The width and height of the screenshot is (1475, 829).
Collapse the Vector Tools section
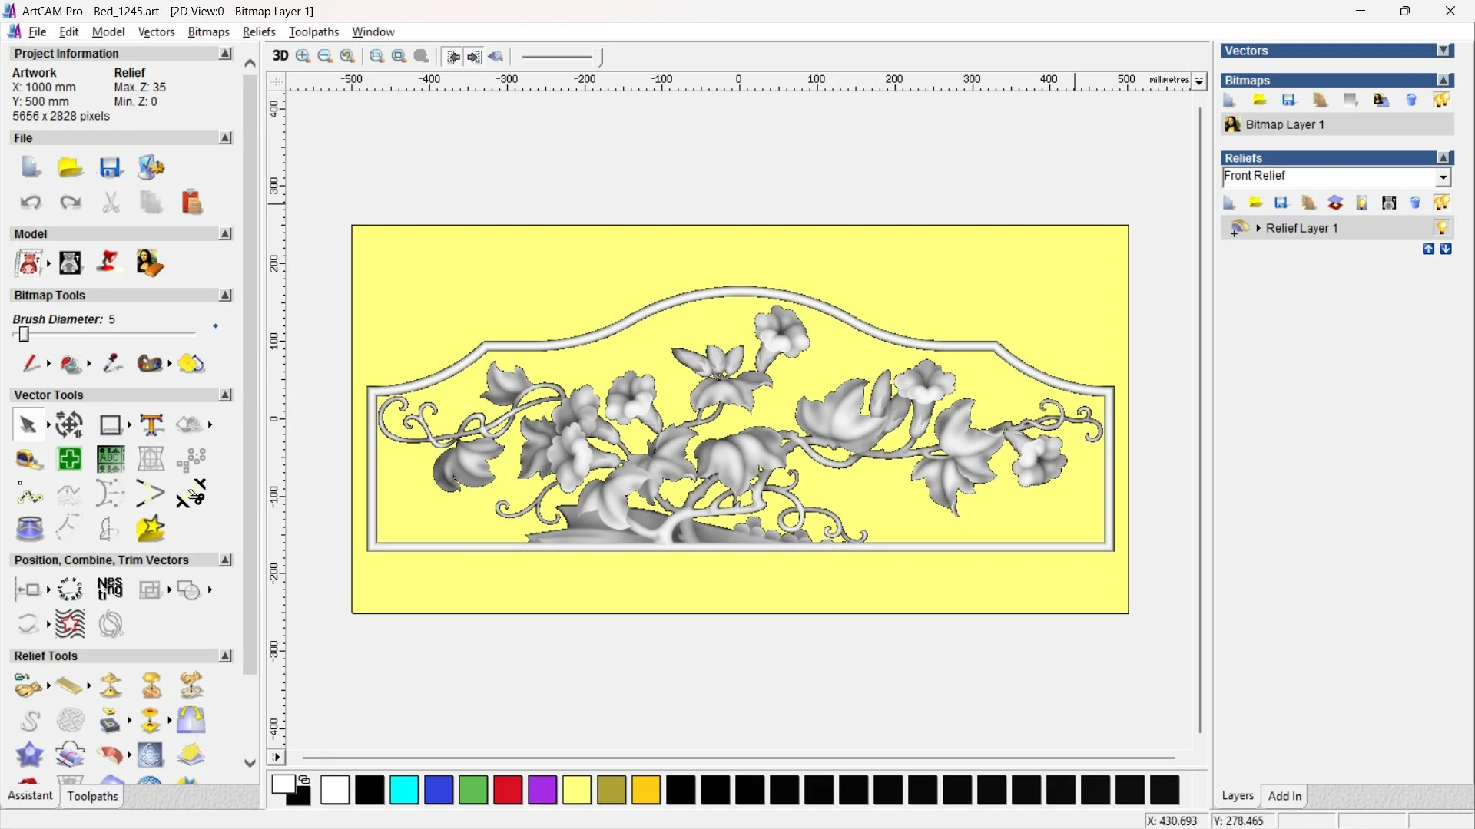coord(225,395)
